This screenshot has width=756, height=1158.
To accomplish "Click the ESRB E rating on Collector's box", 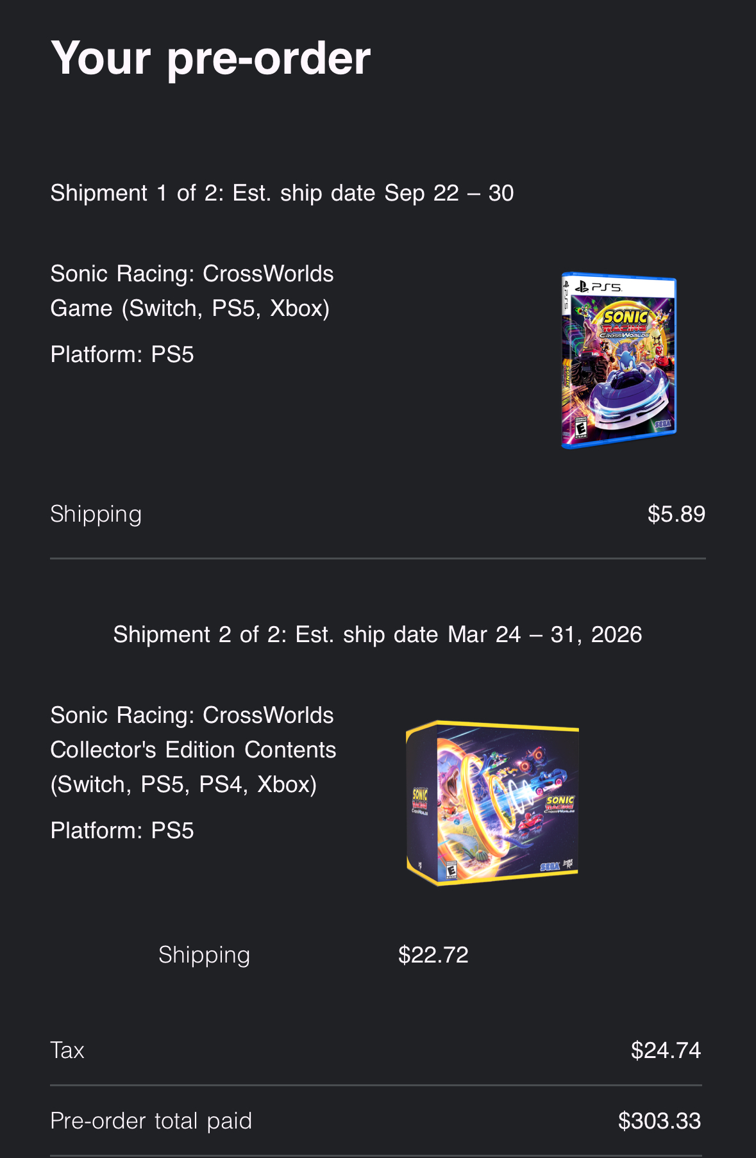I will pyautogui.click(x=451, y=870).
